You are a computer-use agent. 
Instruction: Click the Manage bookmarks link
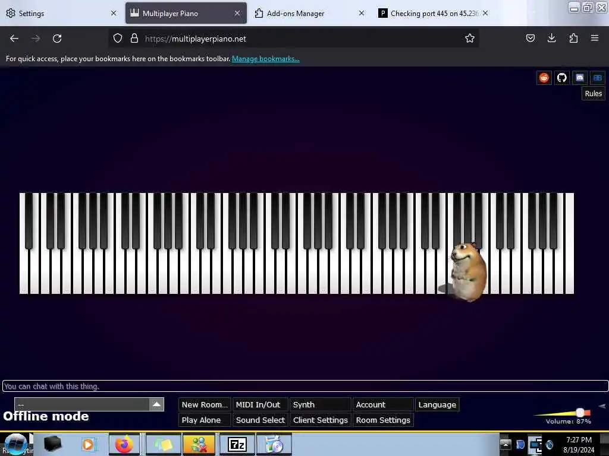tap(266, 59)
